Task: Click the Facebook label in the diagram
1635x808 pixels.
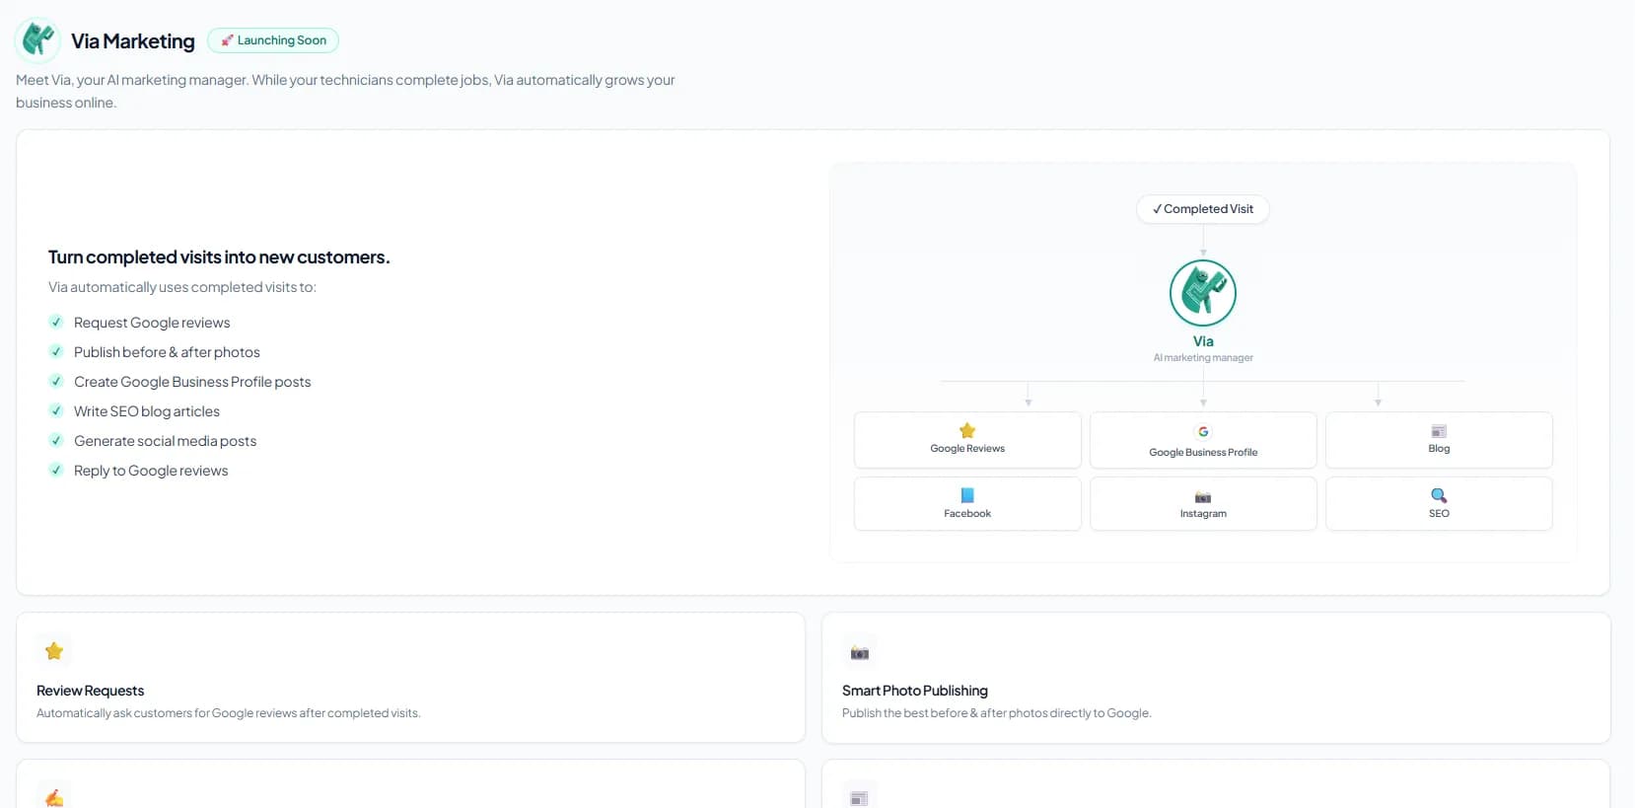Action: 967,513
